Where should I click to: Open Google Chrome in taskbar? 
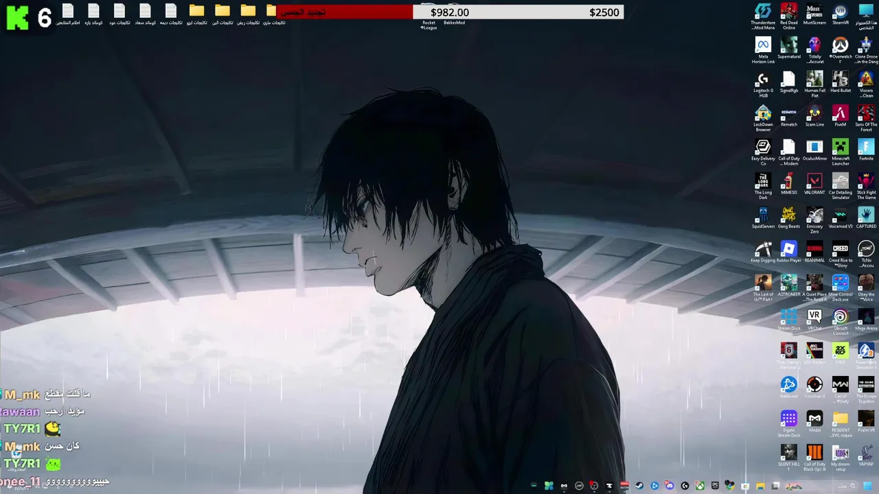point(730,486)
